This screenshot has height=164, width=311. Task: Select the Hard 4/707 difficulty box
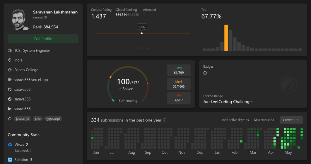(179, 98)
